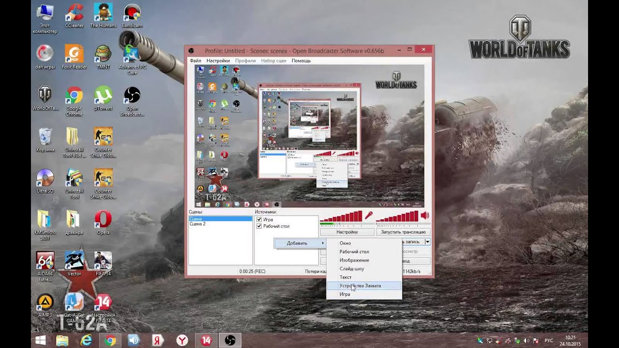The image size is (619, 348).
Task: Select Устройство Захвата menu entry
Action: 364,286
